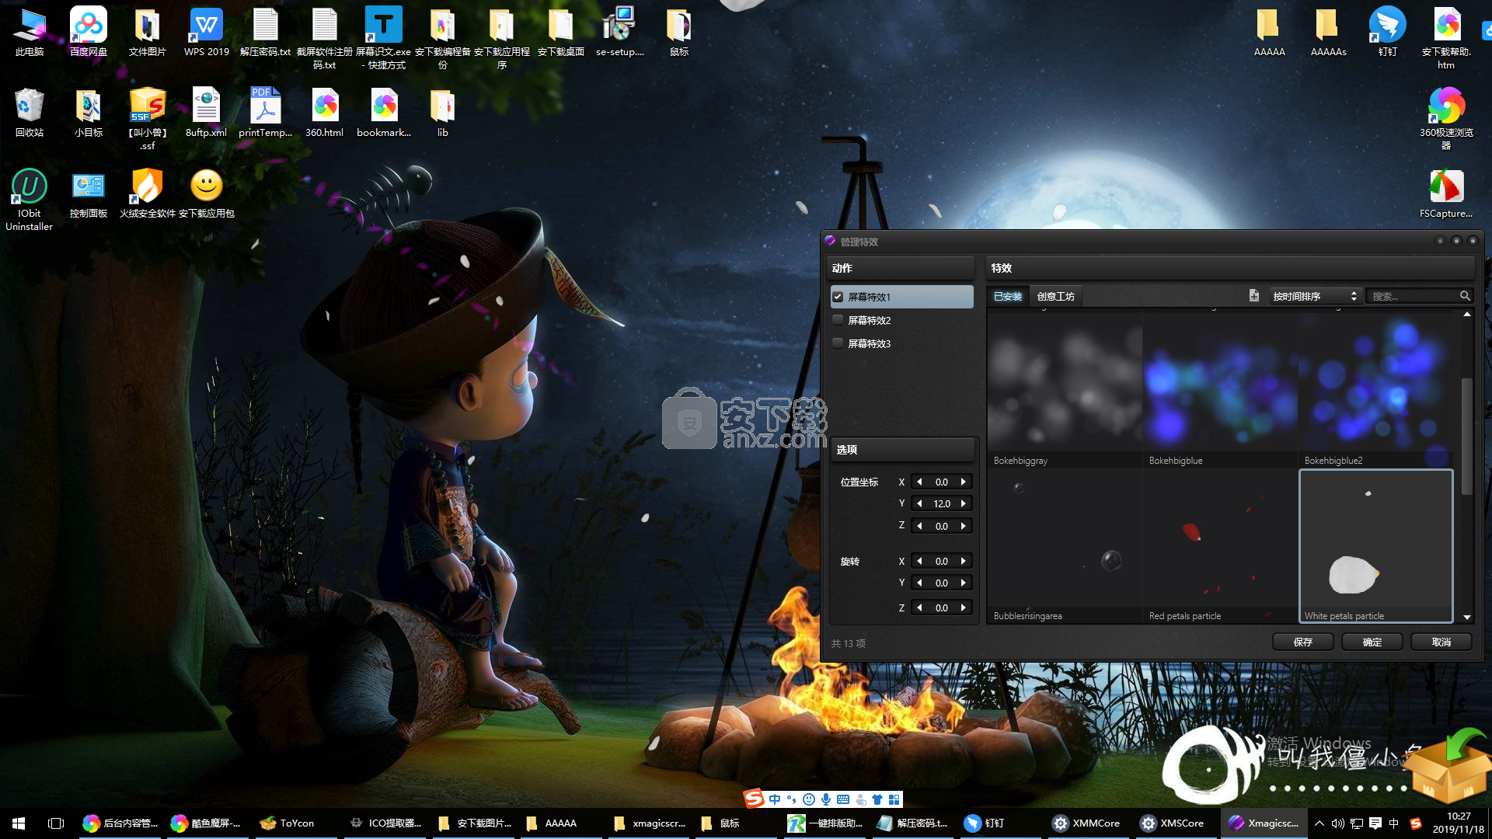This screenshot has height=839, width=1492.
Task: Open the printTemp PDF desktop icon
Action: pyautogui.click(x=266, y=113)
